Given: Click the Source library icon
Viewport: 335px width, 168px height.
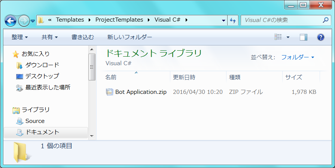Looking at the screenshot, I should tap(20, 121).
